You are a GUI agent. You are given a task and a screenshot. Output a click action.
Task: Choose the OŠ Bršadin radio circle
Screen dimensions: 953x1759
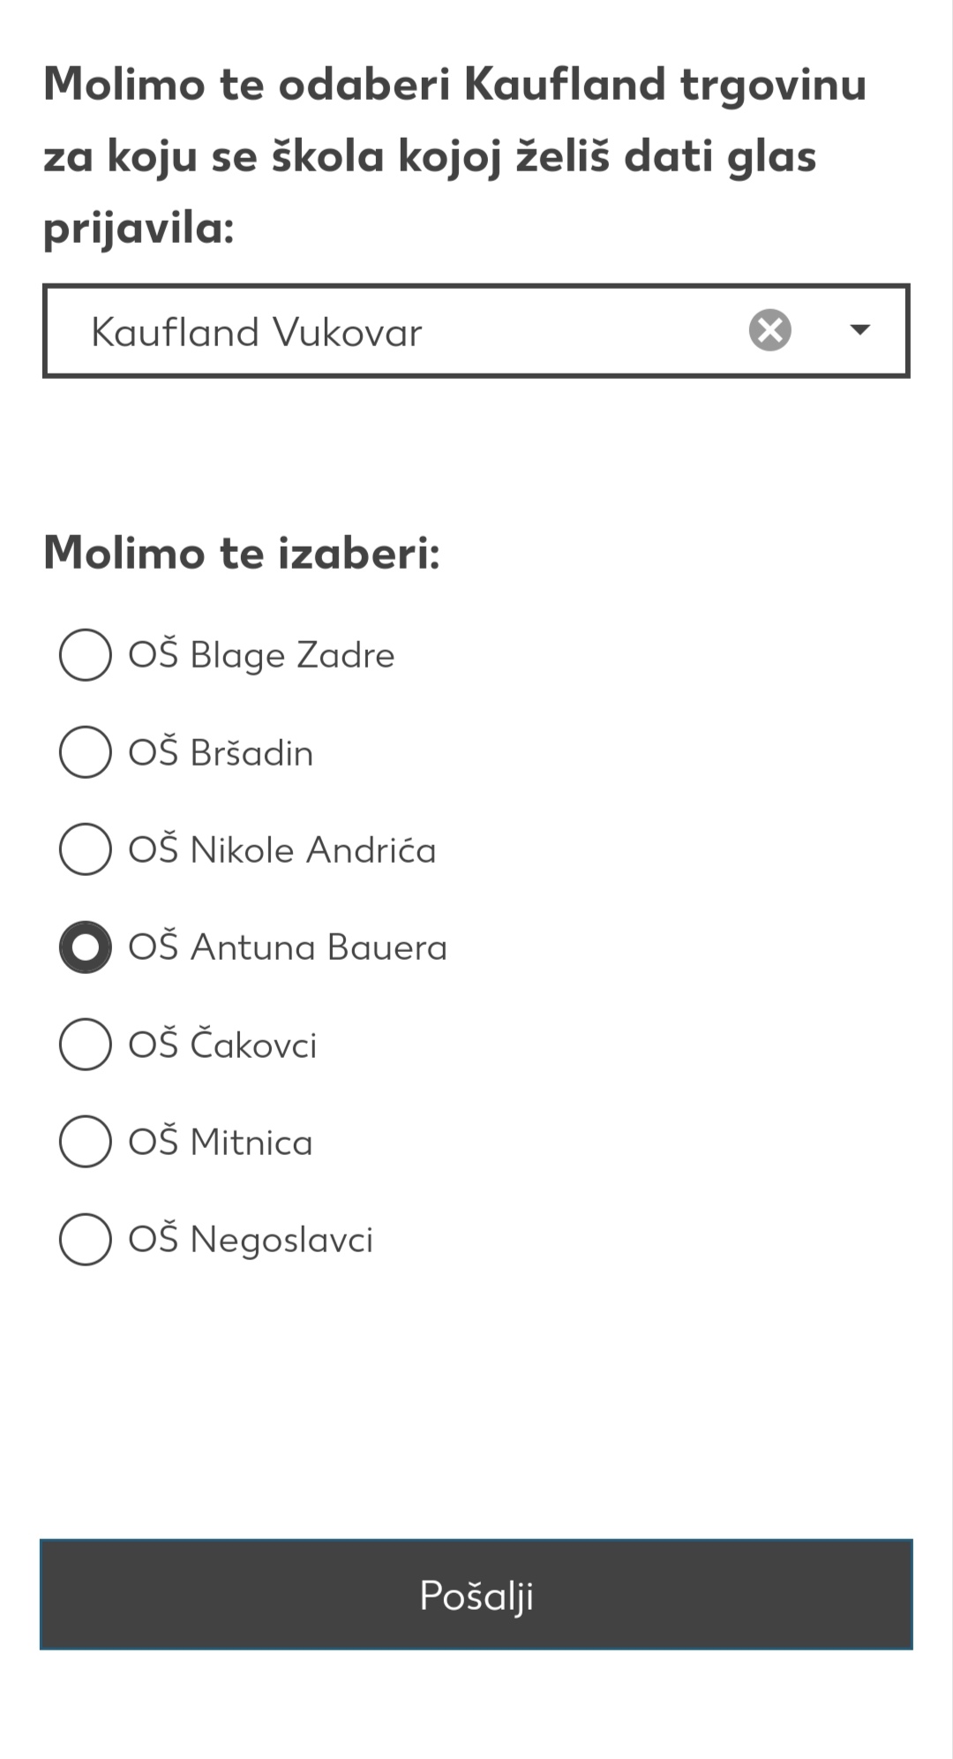click(86, 751)
